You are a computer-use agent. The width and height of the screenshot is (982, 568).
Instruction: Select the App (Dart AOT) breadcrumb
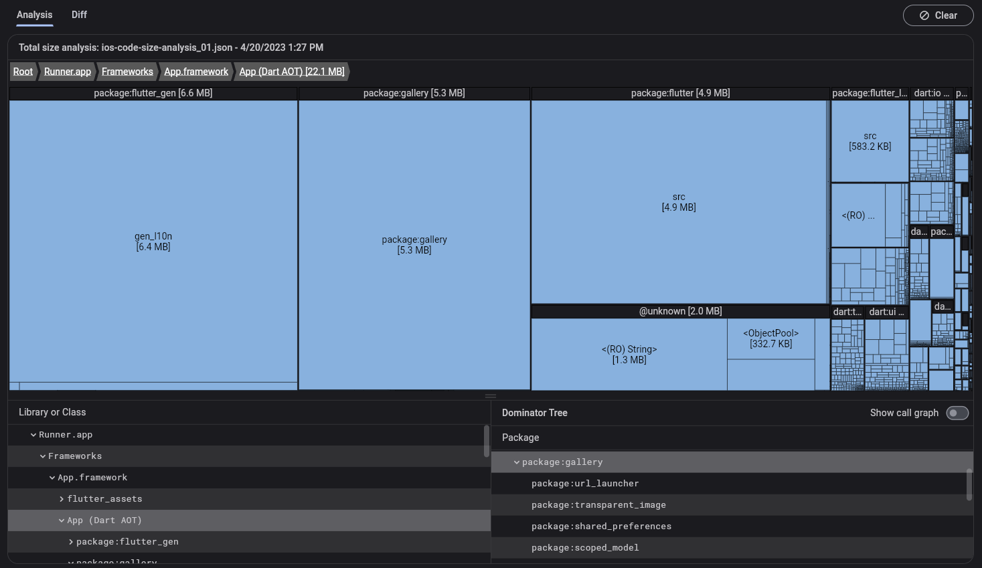coord(292,71)
